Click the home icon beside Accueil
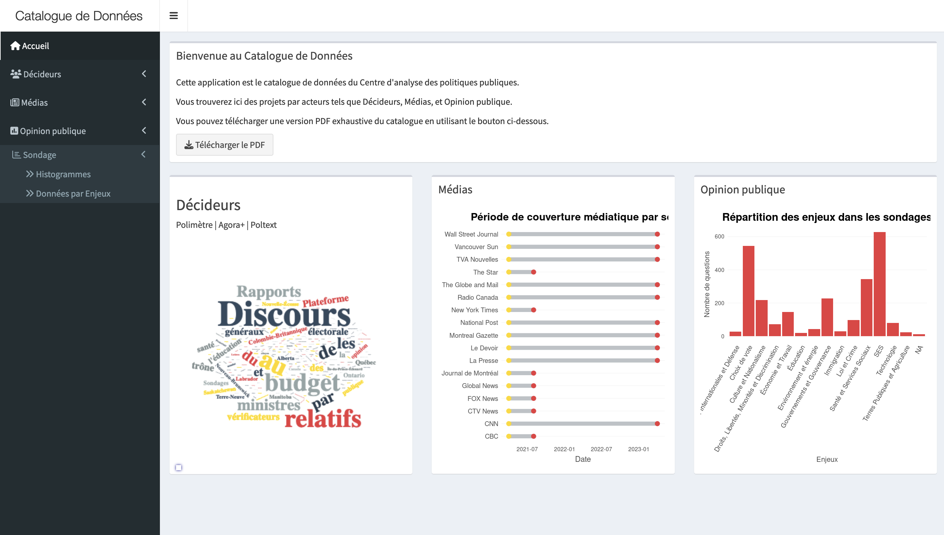This screenshot has height=535, width=944. pos(15,45)
